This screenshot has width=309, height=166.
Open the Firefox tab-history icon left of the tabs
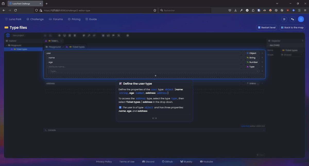pos(3,4)
